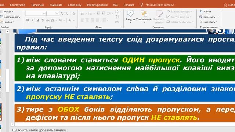Toggle strikethrough (abc) formatting
The width and height of the screenshot is (235, 132).
[48, 20]
